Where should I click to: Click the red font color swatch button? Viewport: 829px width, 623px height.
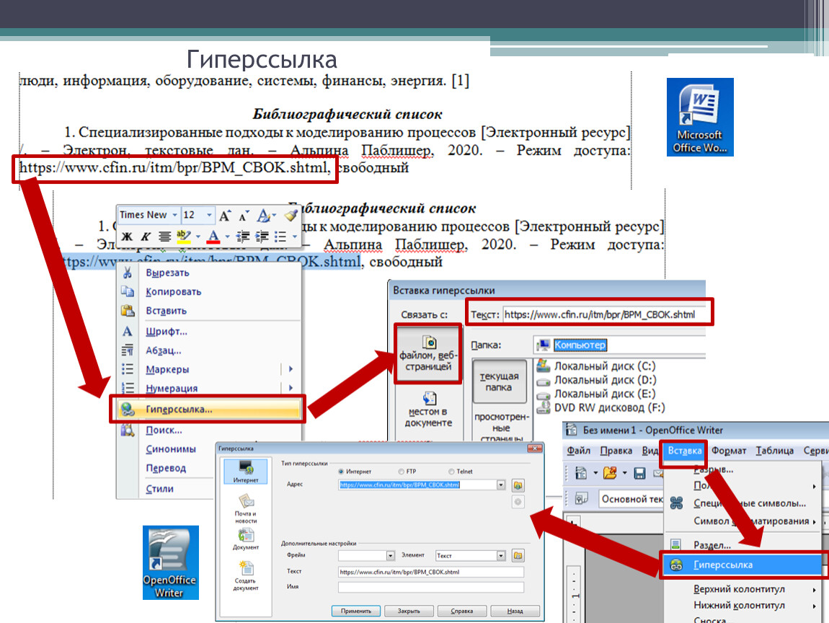pos(213,237)
